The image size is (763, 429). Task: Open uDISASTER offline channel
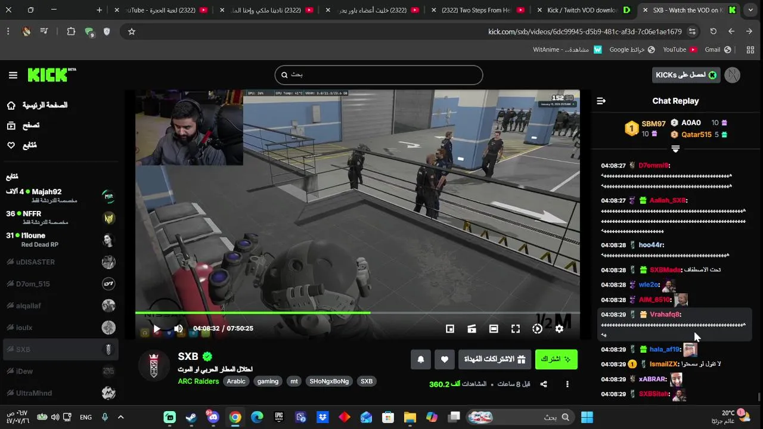(x=60, y=262)
